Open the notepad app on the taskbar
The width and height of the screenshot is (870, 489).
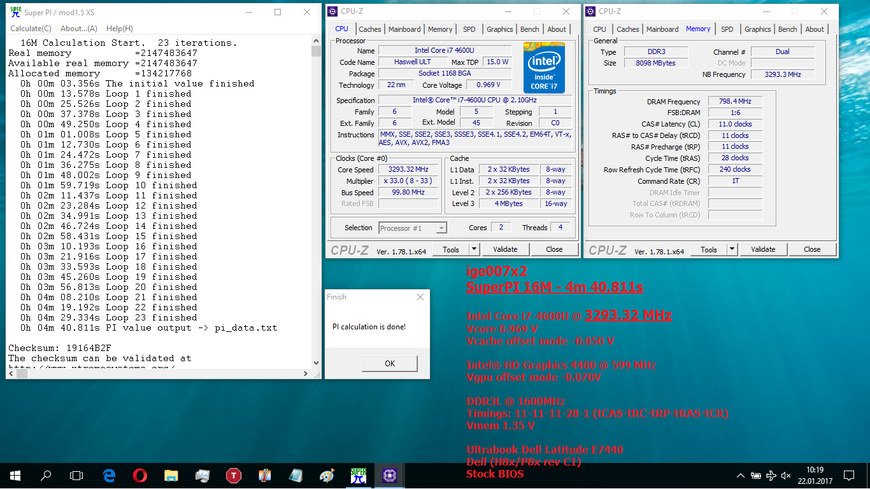[296, 475]
